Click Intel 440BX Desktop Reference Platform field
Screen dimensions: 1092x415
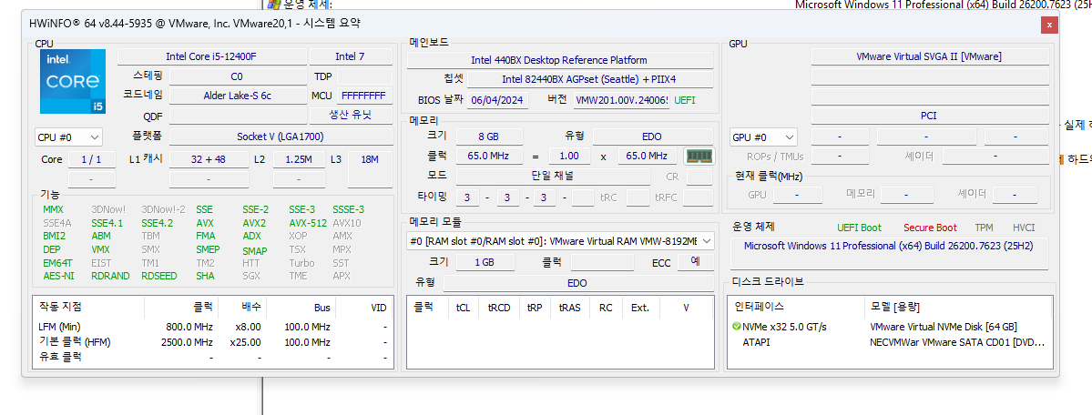pyautogui.click(x=559, y=60)
